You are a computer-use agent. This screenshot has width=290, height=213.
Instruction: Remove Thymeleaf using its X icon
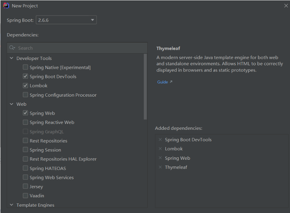point(160,167)
